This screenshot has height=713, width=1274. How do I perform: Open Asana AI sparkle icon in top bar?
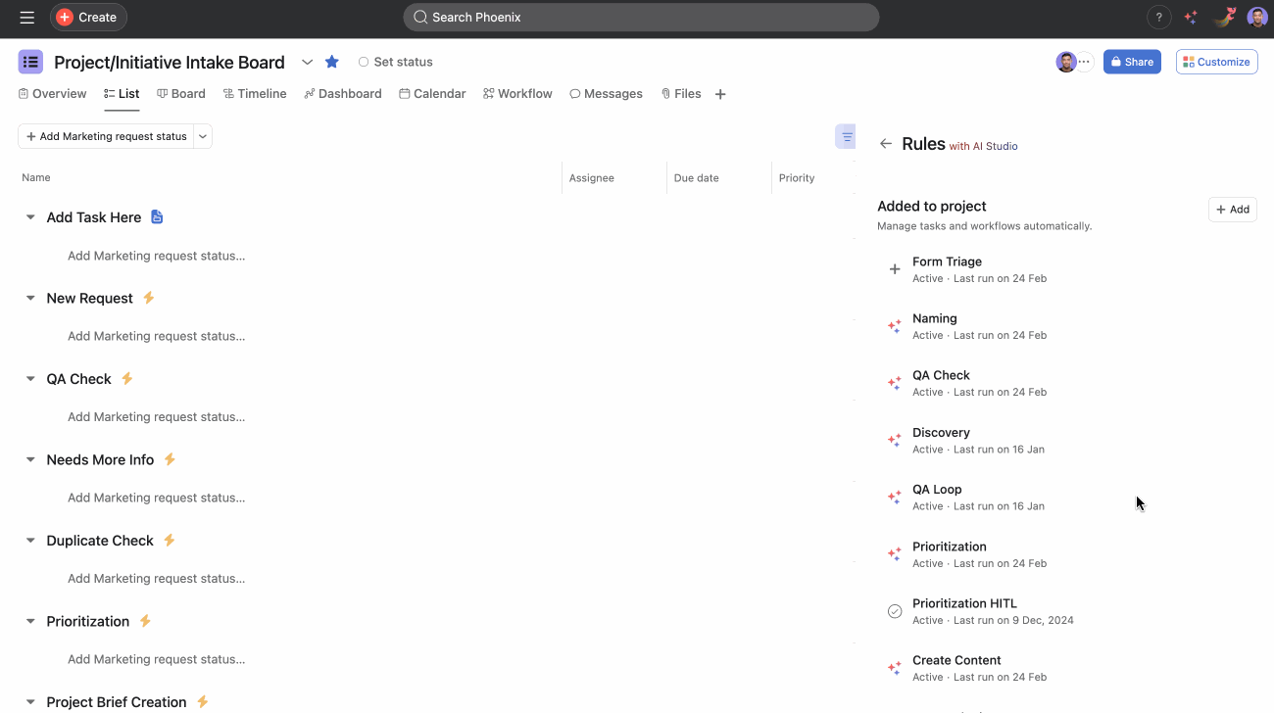(1190, 18)
